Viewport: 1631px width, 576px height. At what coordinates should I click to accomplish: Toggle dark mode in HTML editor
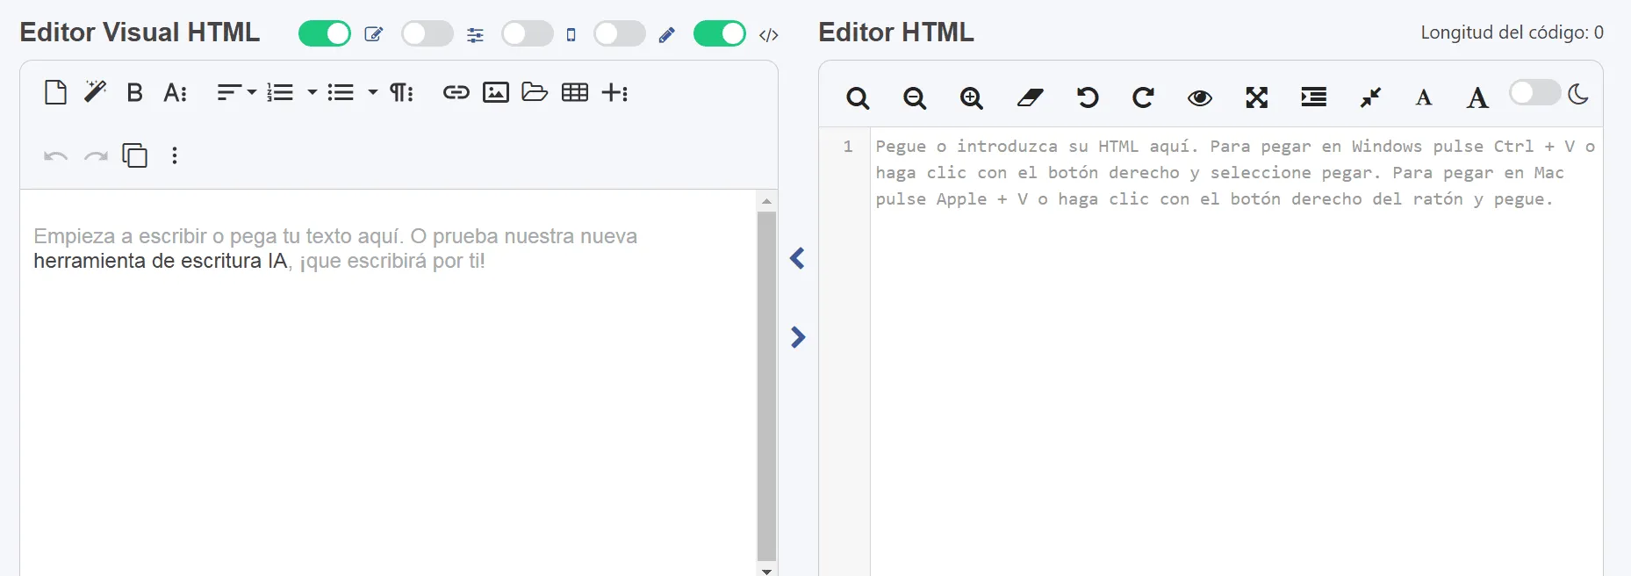point(1535,92)
